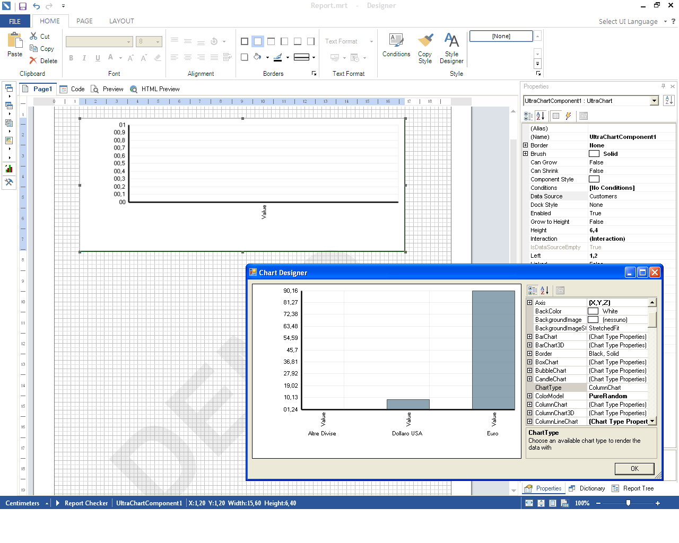The image size is (679, 543).
Task: Pick the border fill bucket tool
Action: 257,57
